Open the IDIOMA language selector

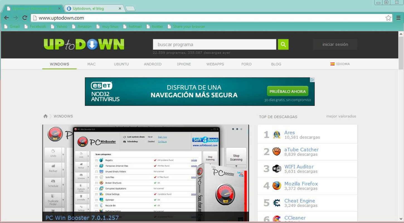[x=340, y=64]
